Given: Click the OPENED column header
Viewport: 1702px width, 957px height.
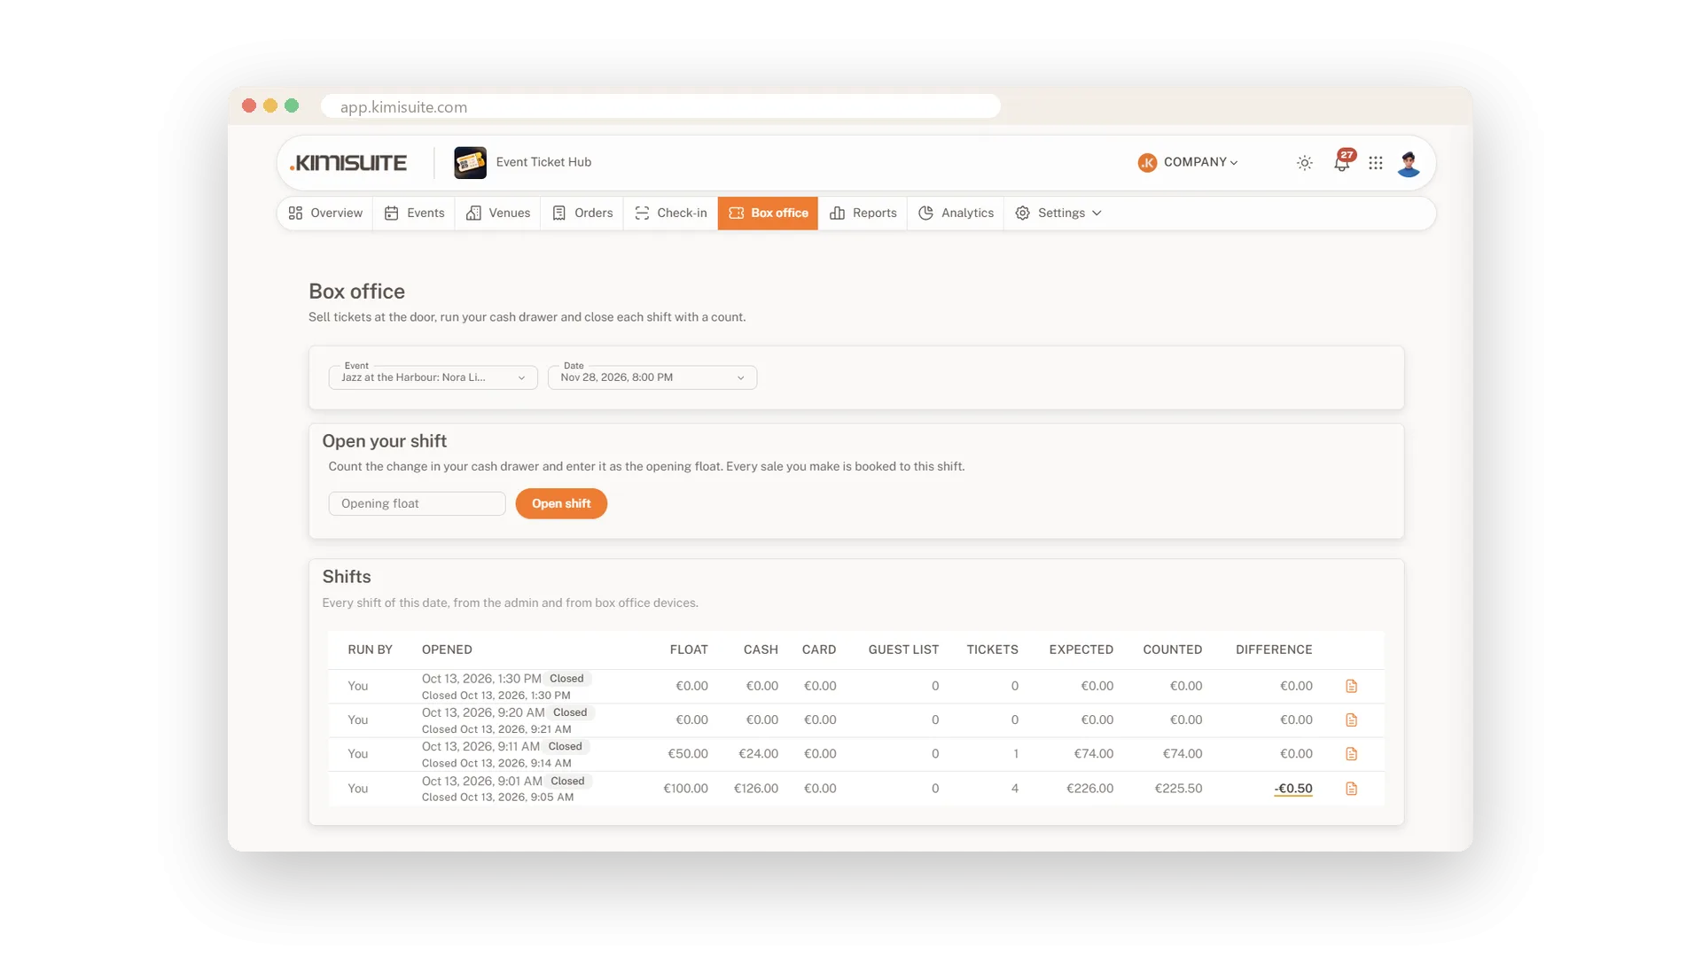Looking at the screenshot, I should coord(447,650).
